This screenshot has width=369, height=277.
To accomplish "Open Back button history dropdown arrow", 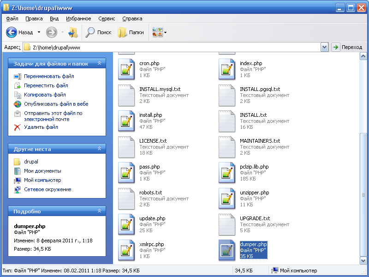I will (x=39, y=32).
